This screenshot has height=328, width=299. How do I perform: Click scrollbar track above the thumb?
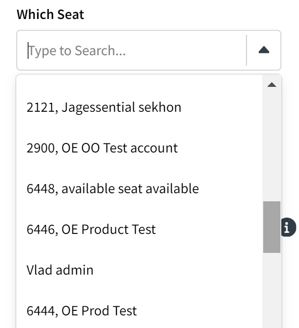click(272, 145)
